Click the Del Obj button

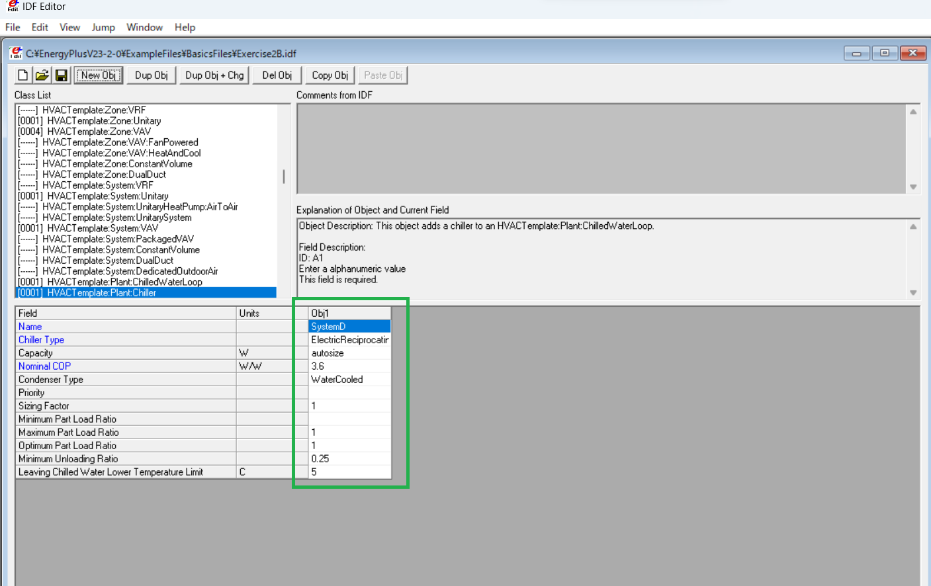(x=277, y=75)
